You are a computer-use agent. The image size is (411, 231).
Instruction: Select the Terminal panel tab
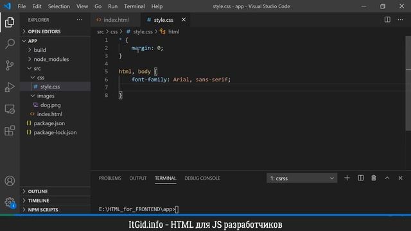pos(166,178)
